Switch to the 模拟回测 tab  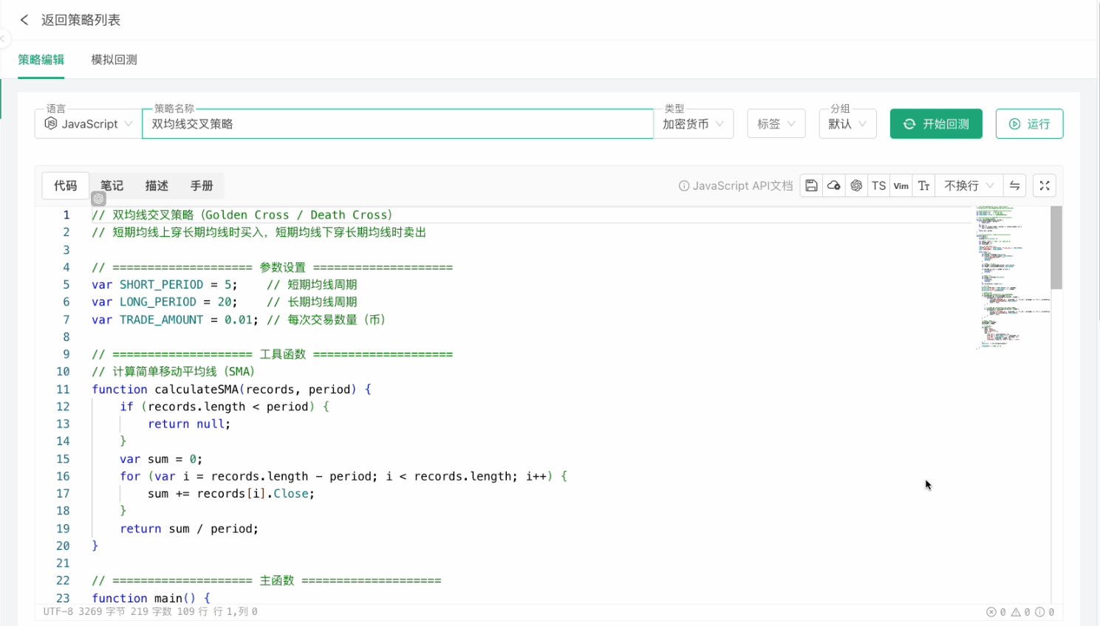click(114, 60)
